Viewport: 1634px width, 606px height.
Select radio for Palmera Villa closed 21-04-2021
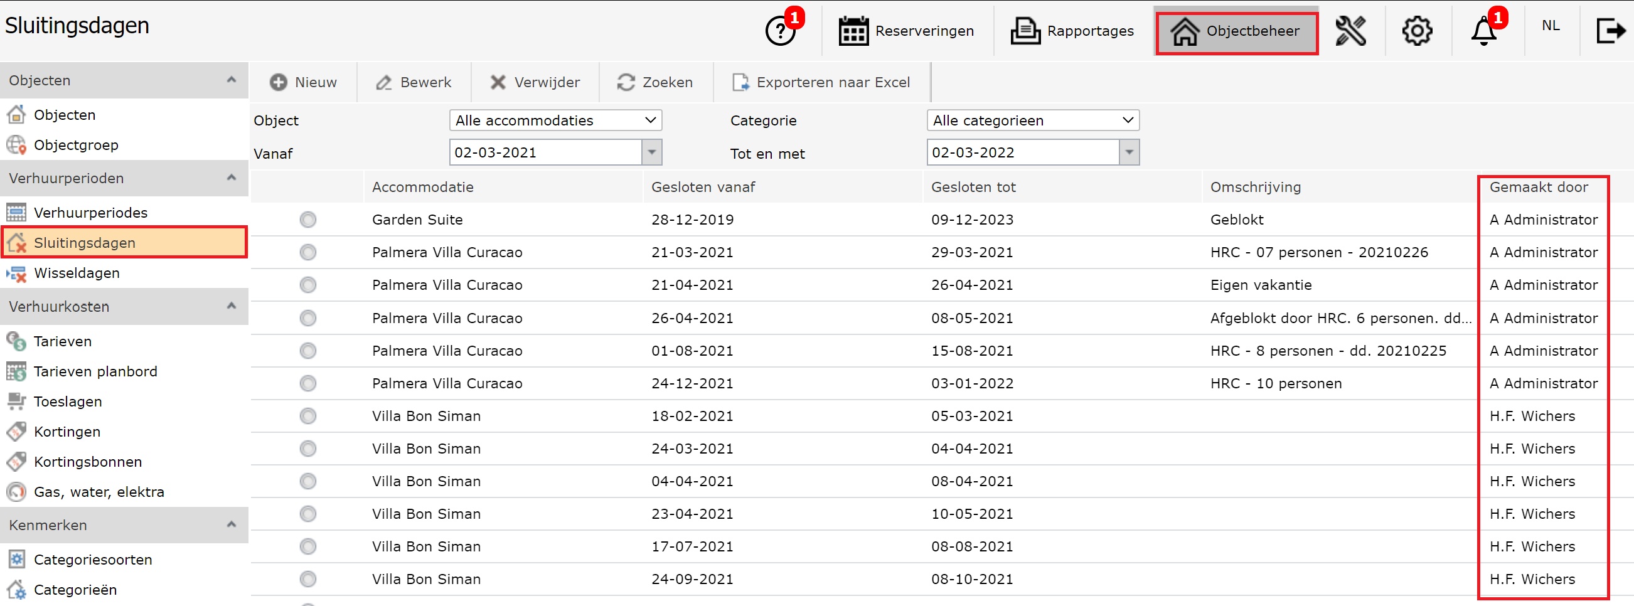(308, 285)
